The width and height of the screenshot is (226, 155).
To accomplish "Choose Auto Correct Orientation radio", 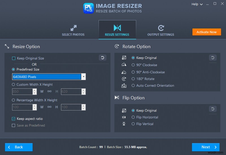I will click(133, 86).
